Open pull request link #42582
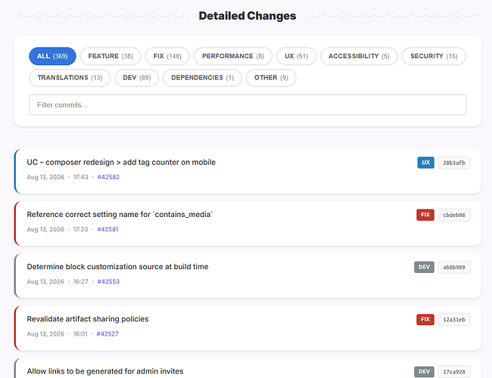This screenshot has width=492, height=378. tap(108, 177)
